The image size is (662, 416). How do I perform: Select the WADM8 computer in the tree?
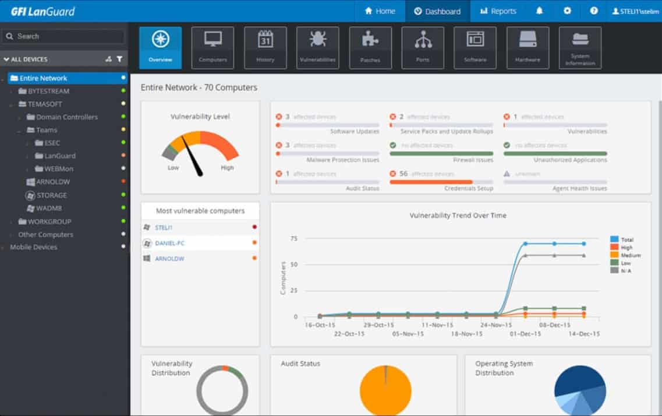44,208
